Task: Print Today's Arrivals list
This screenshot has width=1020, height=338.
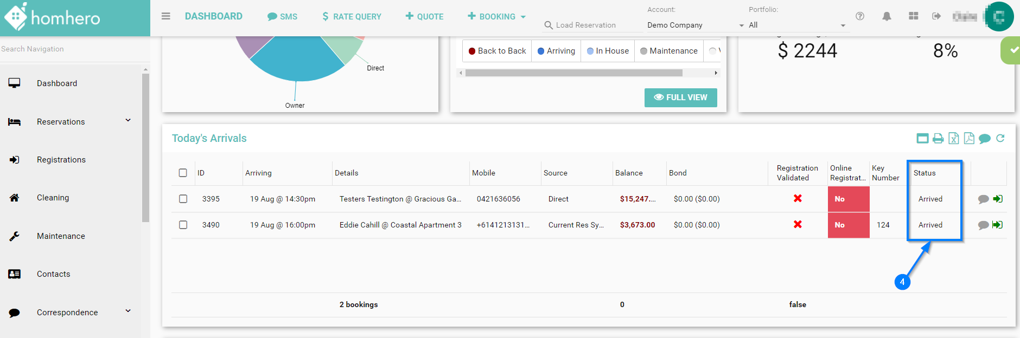Action: (938, 139)
